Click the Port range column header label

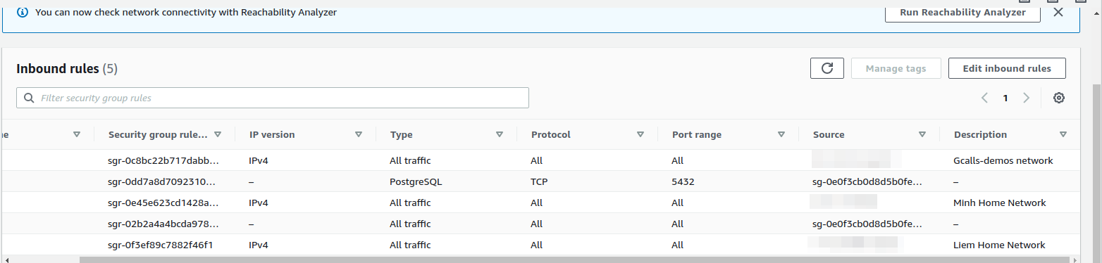pos(696,134)
